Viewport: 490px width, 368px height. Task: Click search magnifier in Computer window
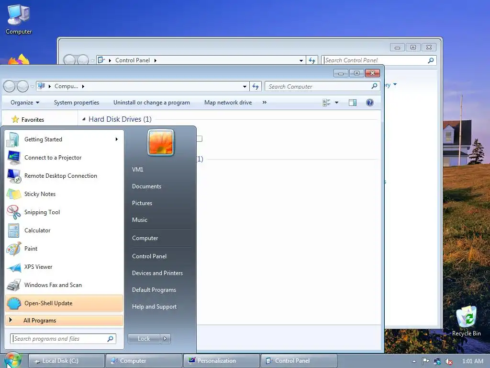click(x=374, y=86)
